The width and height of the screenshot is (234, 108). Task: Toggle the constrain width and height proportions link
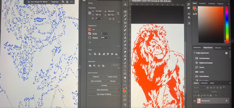click(x=118, y=13)
